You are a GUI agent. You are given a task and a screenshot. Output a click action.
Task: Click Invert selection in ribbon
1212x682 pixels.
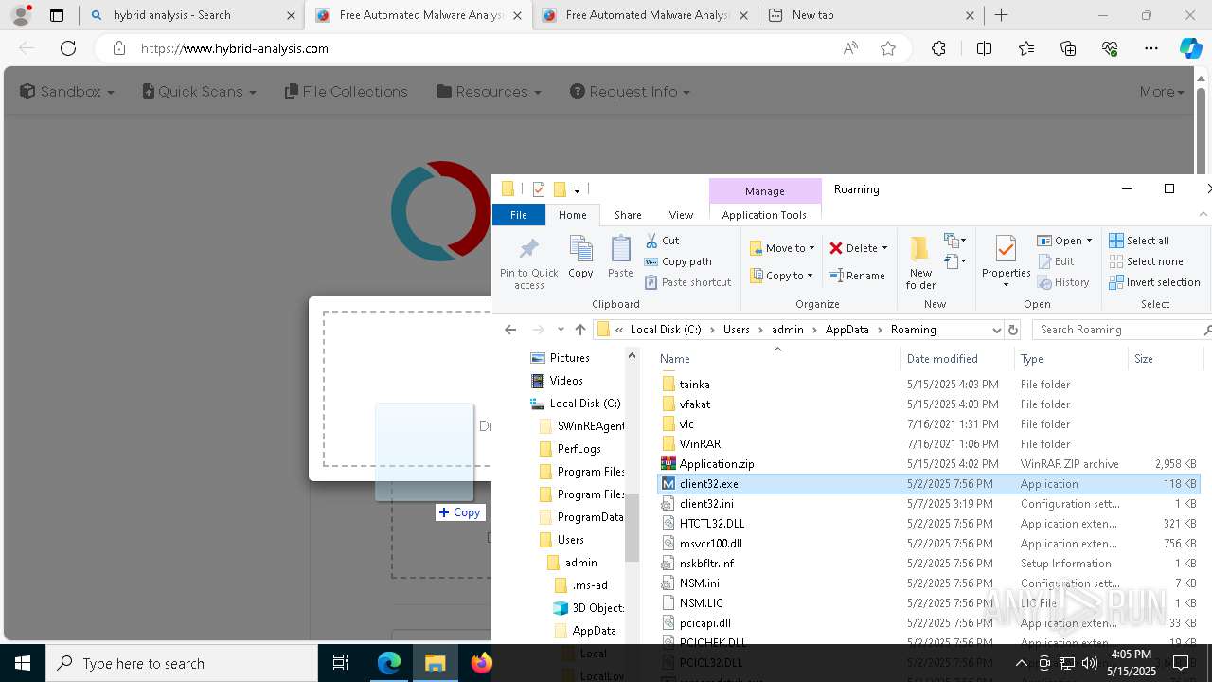click(1154, 282)
